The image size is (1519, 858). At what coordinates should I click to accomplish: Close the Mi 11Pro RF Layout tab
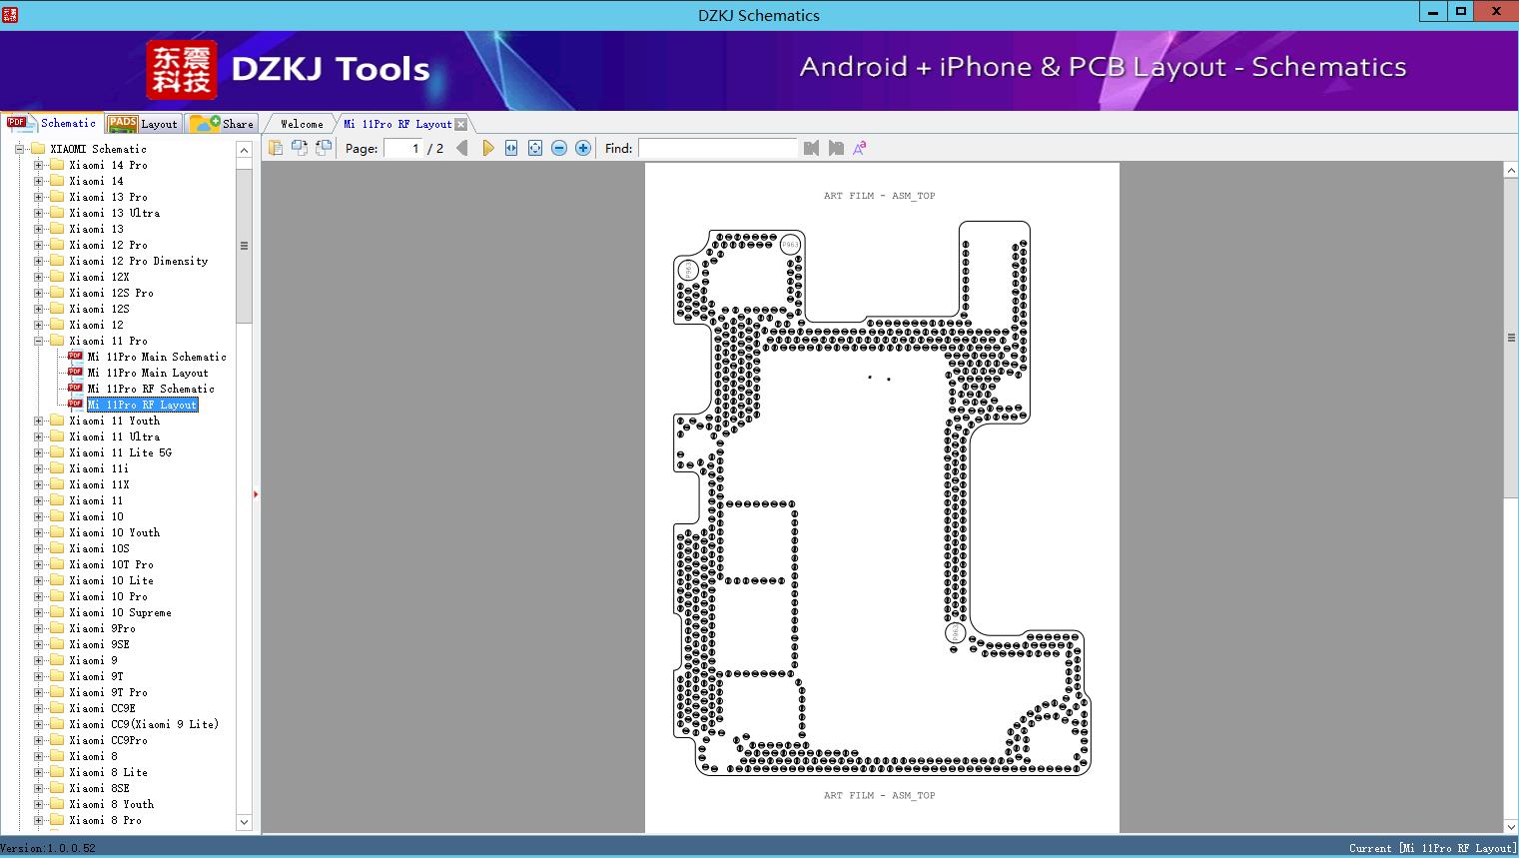point(461,124)
